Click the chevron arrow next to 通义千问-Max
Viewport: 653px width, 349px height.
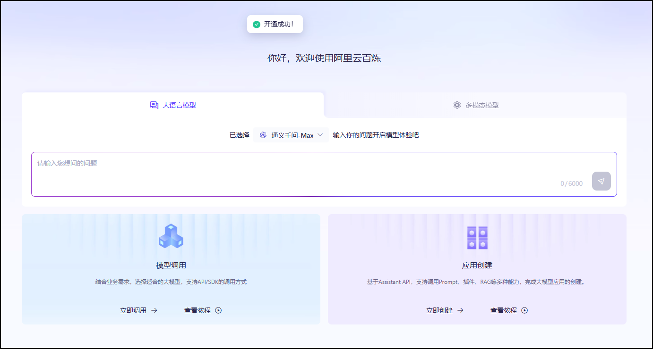320,135
